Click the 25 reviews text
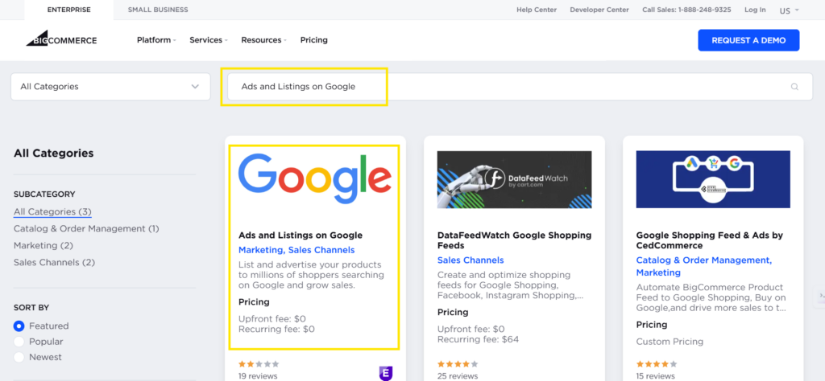This screenshot has width=825, height=381. [458, 376]
